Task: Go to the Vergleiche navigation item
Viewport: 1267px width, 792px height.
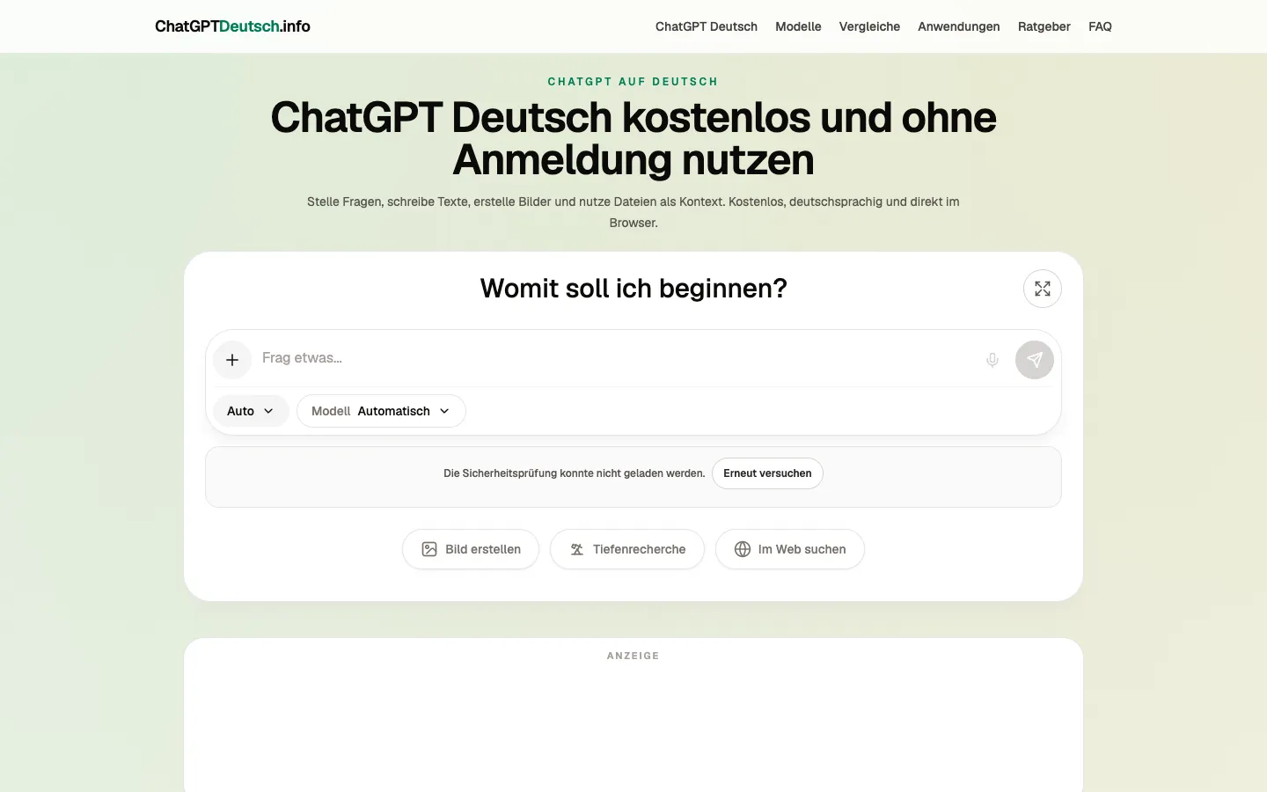Action: coord(869,26)
